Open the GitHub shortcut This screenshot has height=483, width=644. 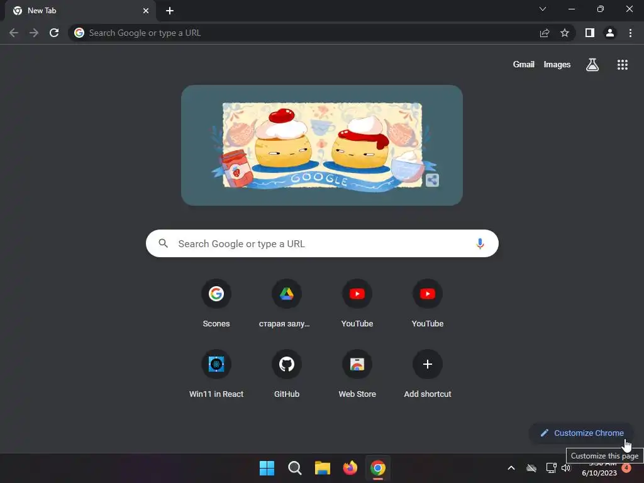(287, 374)
